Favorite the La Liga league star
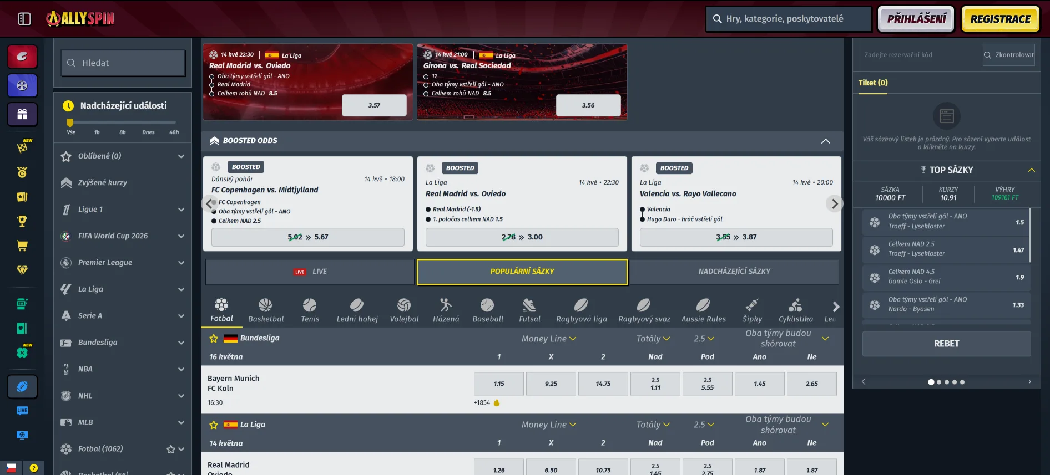The width and height of the screenshot is (1050, 475). coord(214,425)
